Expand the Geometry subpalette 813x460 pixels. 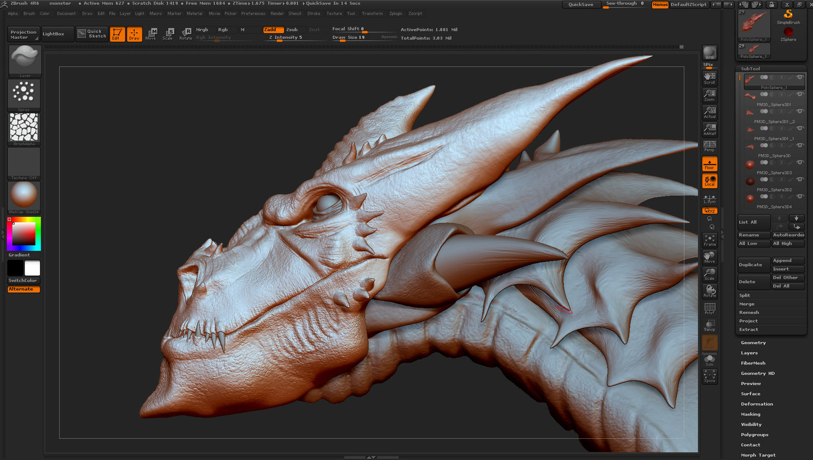(x=753, y=343)
